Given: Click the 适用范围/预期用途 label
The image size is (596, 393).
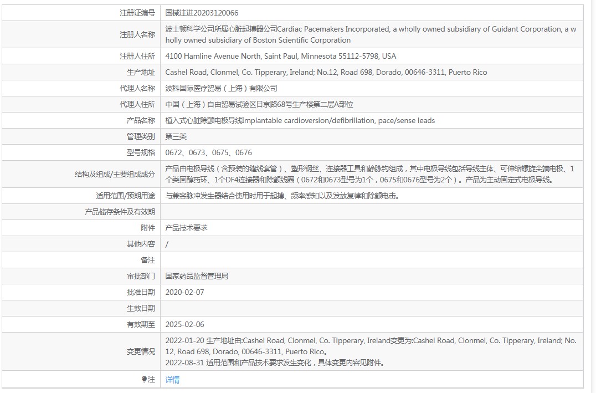Looking at the screenshot, I should click(125, 196).
